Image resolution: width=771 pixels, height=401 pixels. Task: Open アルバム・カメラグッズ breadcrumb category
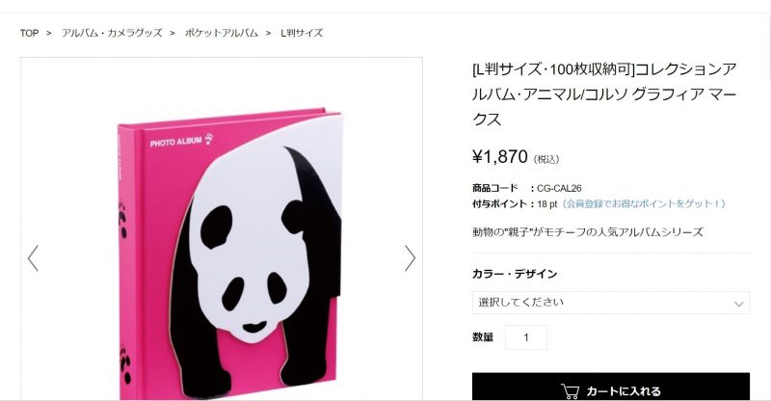pyautogui.click(x=112, y=33)
